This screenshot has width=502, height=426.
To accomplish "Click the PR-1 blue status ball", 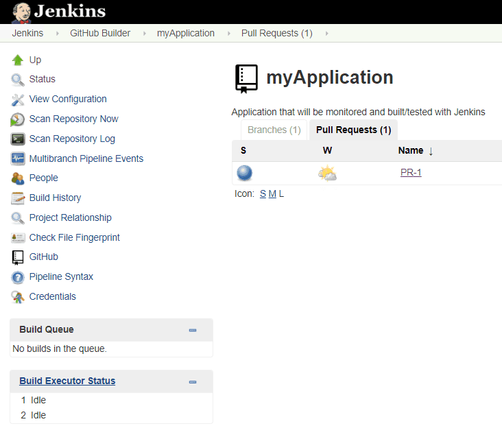I will pos(245,173).
